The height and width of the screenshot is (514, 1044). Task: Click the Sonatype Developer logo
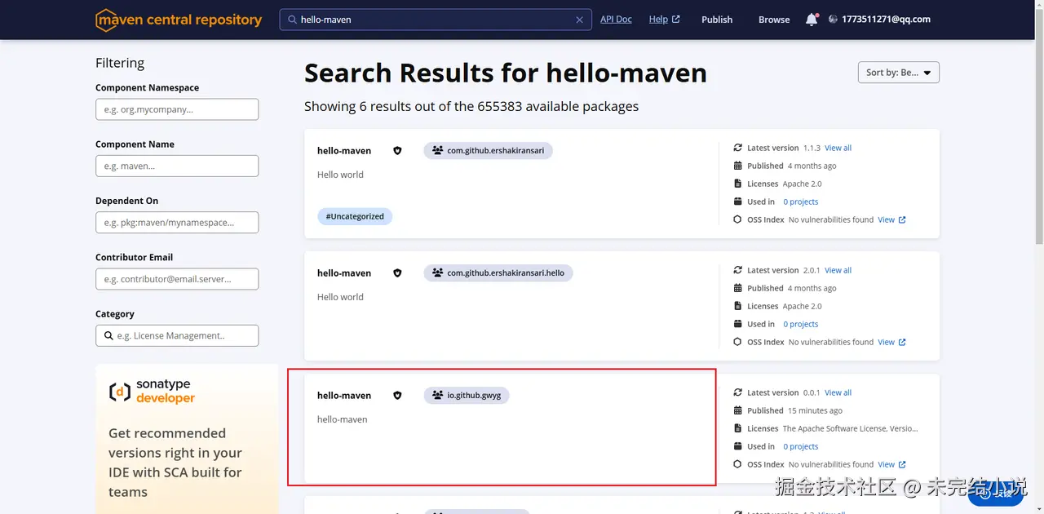[152, 392]
